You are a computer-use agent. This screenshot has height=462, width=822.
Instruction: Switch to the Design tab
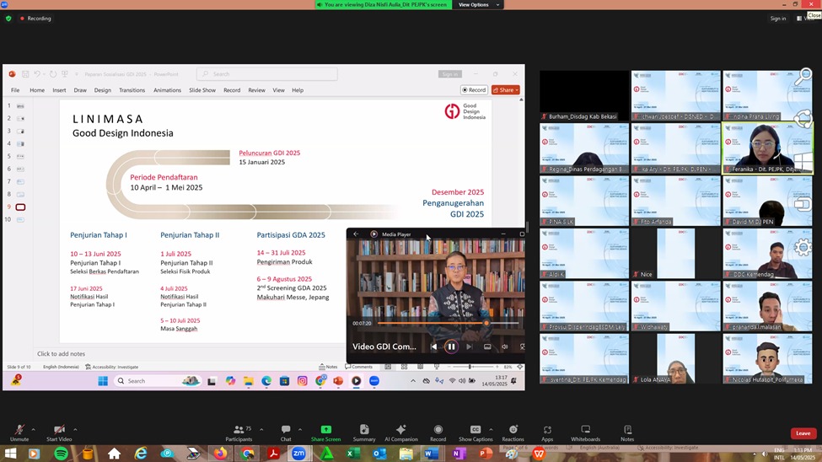pyautogui.click(x=103, y=90)
